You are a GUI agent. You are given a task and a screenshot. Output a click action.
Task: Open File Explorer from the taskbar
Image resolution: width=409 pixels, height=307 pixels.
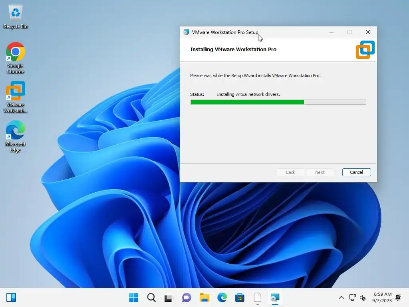[204, 297]
